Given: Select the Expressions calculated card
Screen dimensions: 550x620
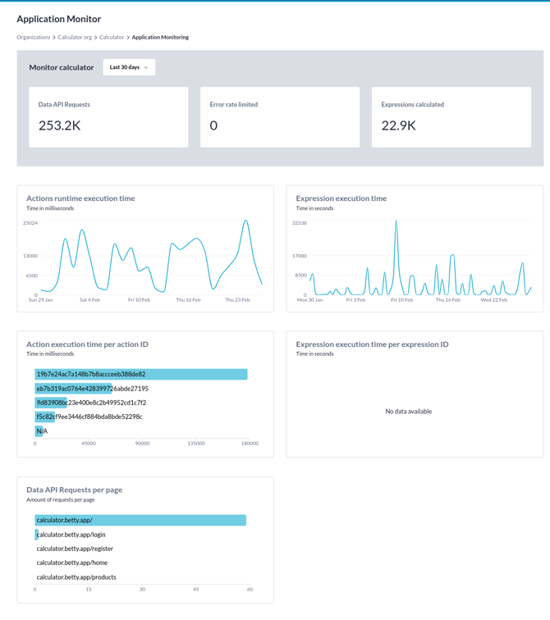Looking at the screenshot, I should pos(451,117).
